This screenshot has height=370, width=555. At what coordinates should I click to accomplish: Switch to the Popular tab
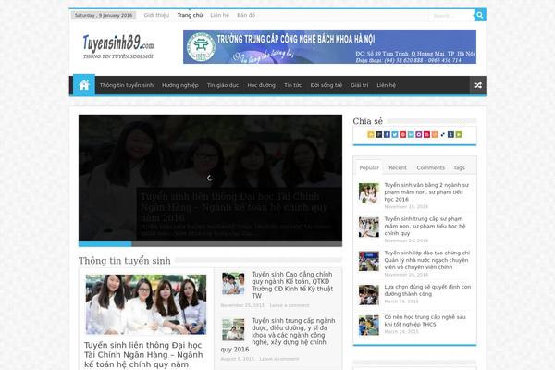coord(369,167)
